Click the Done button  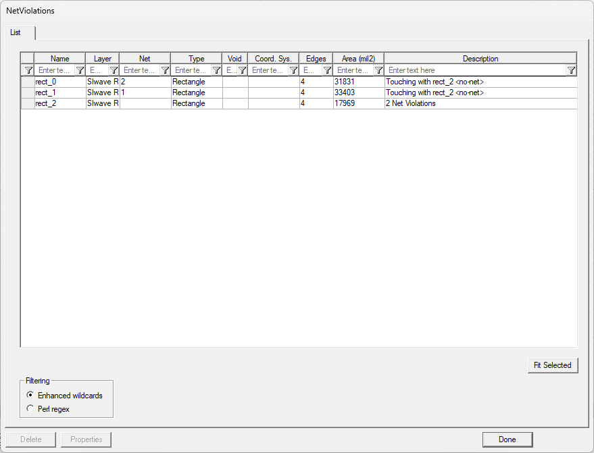(508, 439)
